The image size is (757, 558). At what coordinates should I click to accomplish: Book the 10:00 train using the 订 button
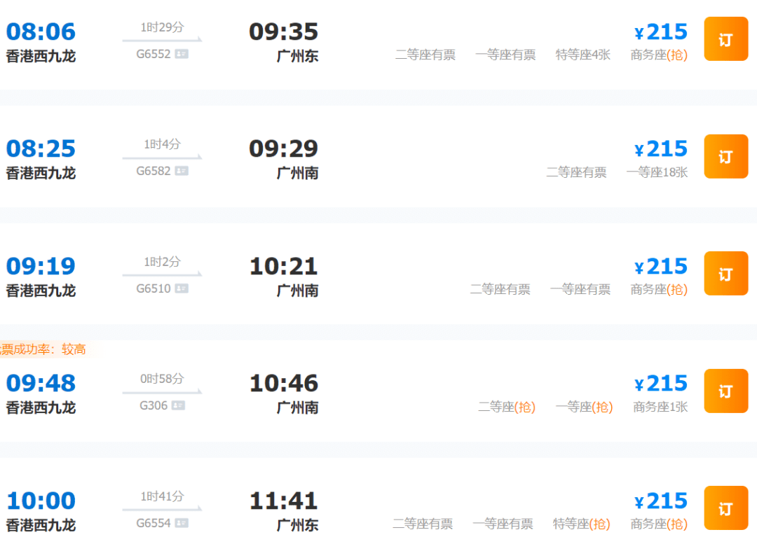pyautogui.click(x=725, y=508)
